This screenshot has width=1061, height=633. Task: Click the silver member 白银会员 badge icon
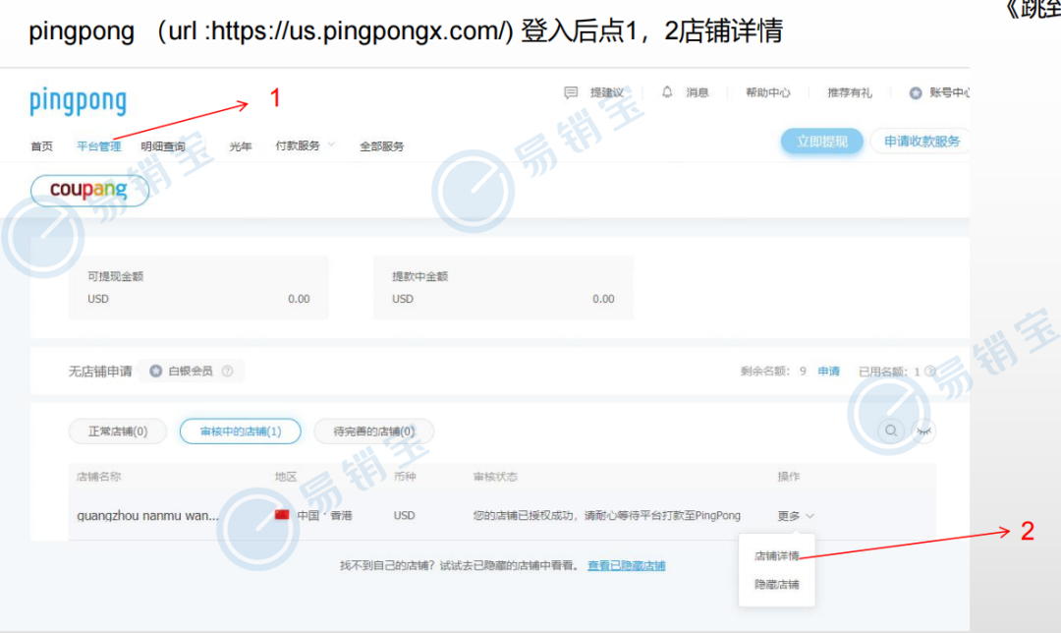(155, 371)
